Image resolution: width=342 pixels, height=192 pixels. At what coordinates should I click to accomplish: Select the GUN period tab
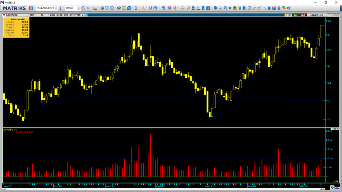(x=32, y=15)
